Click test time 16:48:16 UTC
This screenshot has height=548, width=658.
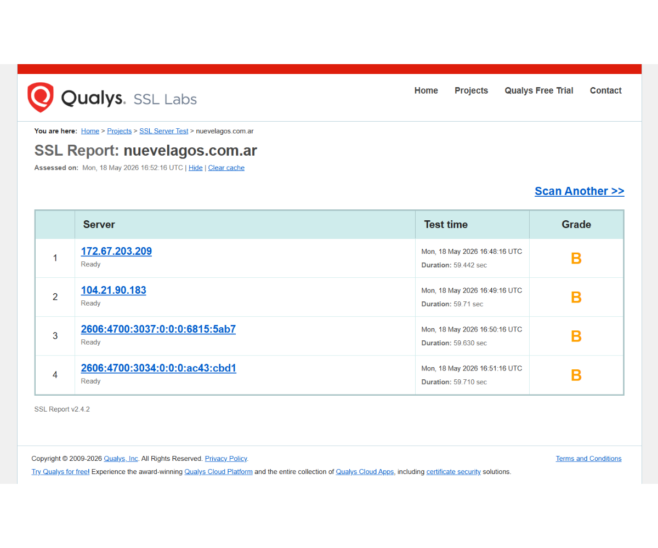pos(472,252)
